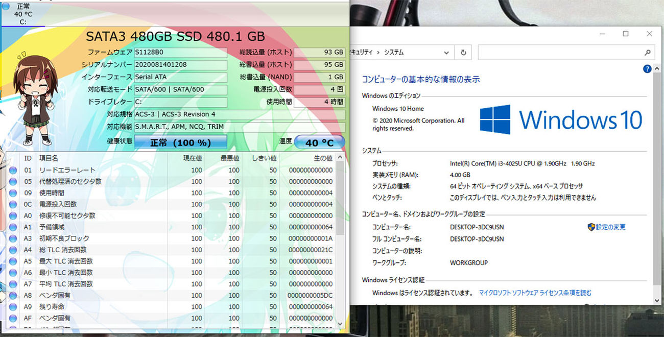Image resolution: width=664 pixels, height=337 pixels.
Task: Click the フル コンピューター名 value DESKTOP-3DC9USN
Action: pos(477,238)
